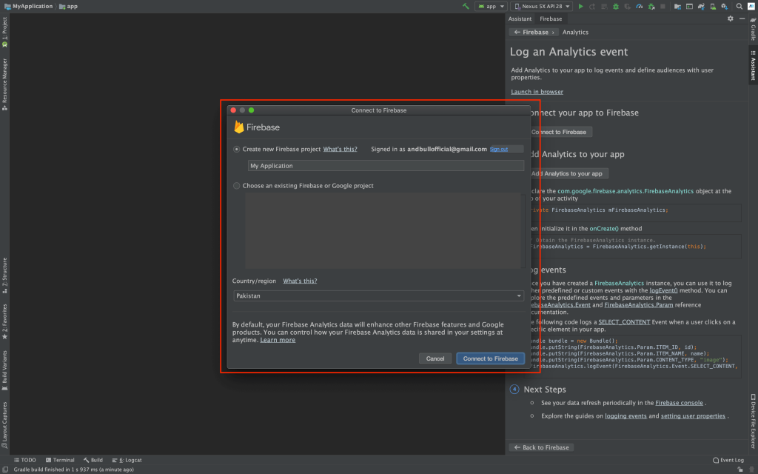Open the Build Variants side tab
The height and width of the screenshot is (474, 758).
[x=4, y=370]
